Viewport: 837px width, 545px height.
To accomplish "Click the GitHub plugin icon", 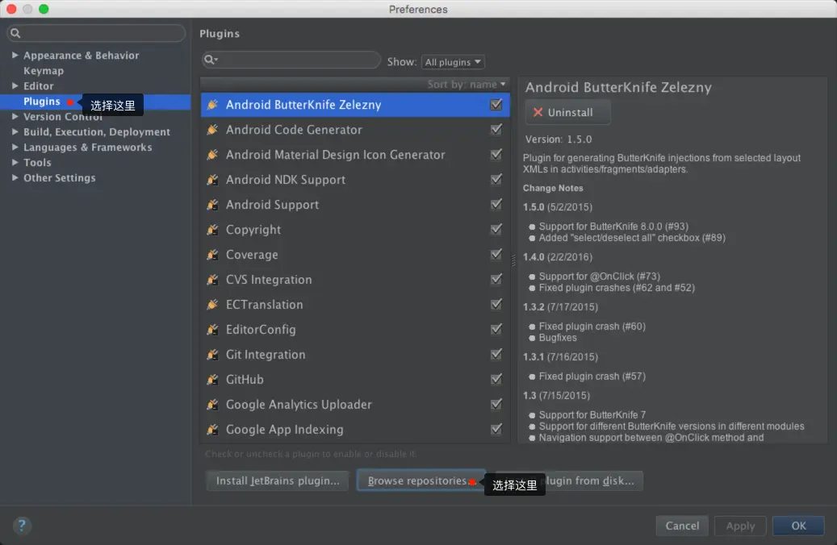I will click(212, 380).
